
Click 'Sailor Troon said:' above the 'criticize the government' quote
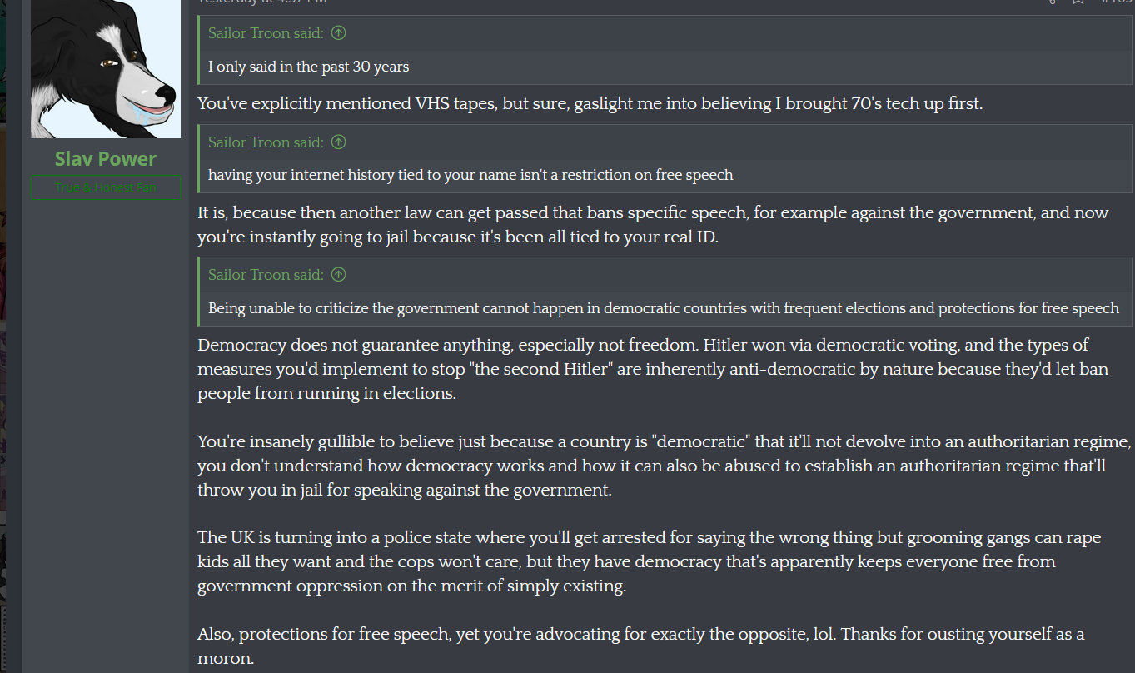266,275
